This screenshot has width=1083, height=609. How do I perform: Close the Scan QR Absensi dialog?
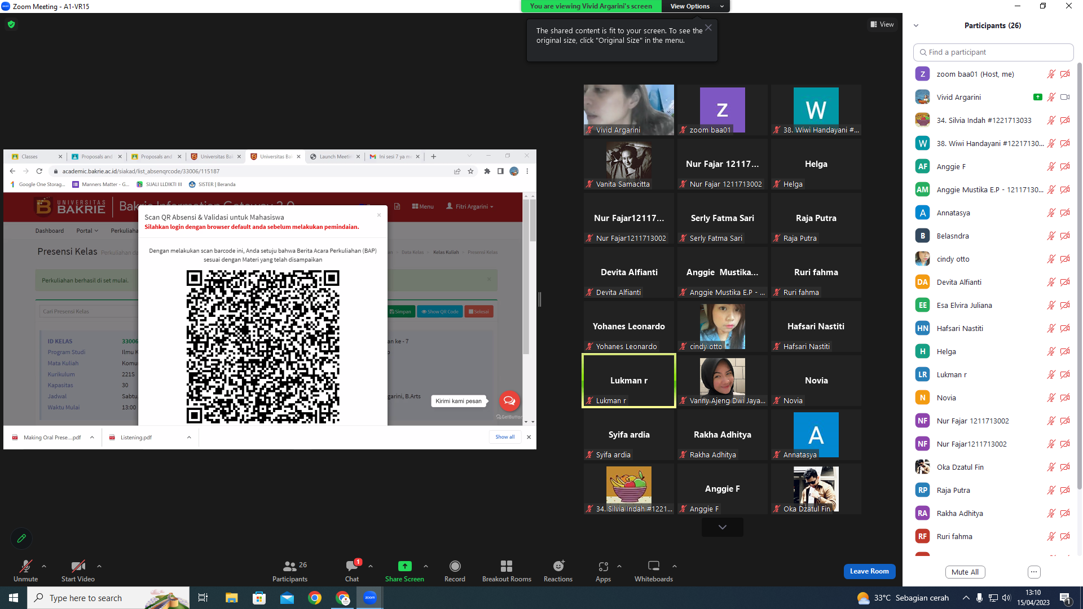pos(379,215)
